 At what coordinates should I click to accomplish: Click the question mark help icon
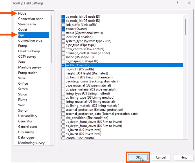177,3
